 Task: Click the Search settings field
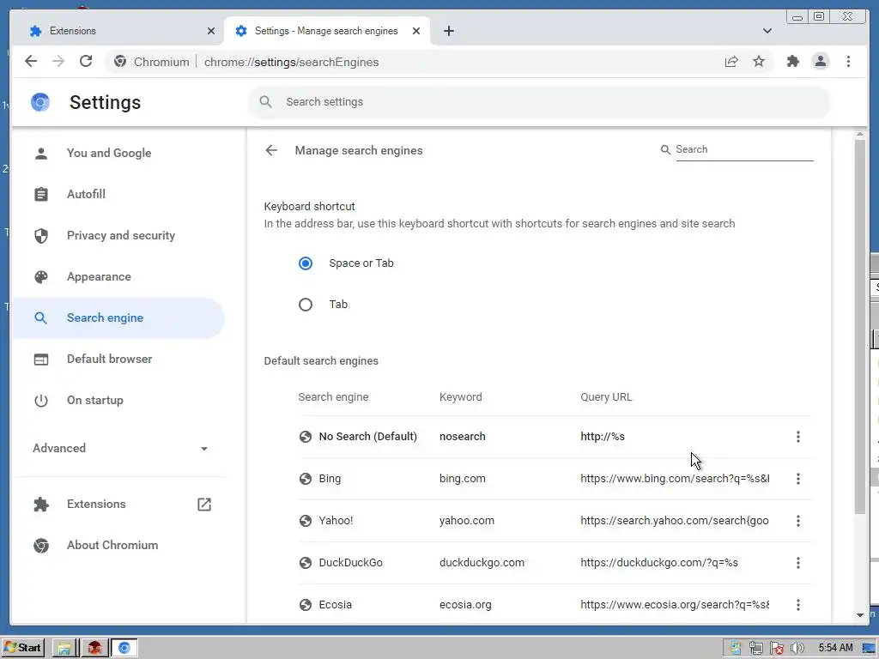(x=539, y=102)
